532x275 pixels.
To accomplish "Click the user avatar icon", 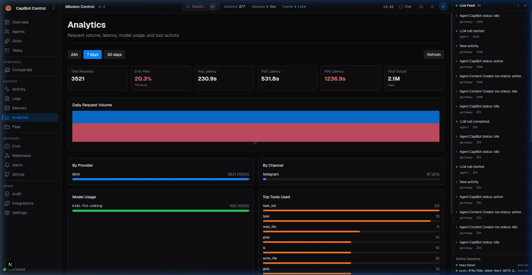I will pos(443,7).
